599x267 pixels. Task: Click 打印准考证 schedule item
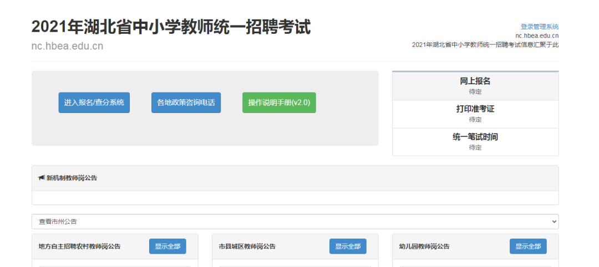point(475,114)
